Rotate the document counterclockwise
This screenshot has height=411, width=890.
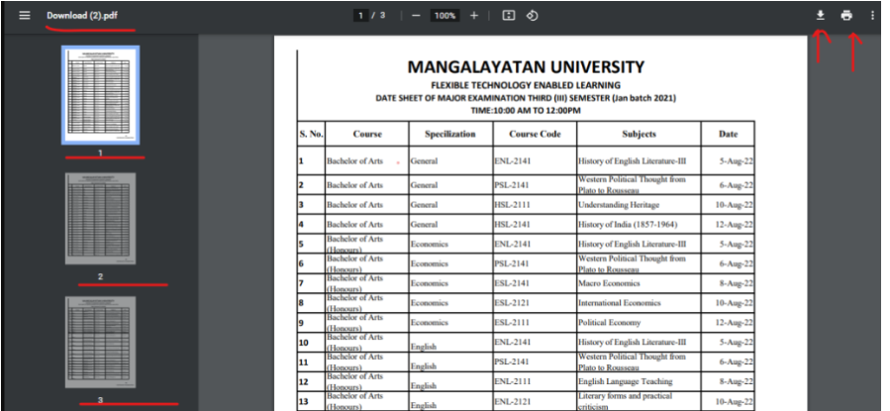tap(532, 16)
